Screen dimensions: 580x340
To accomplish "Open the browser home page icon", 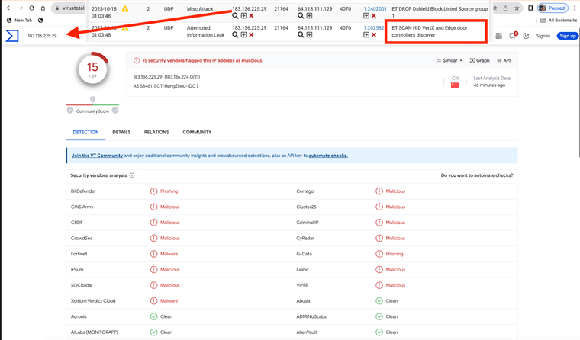I will (43, 8).
